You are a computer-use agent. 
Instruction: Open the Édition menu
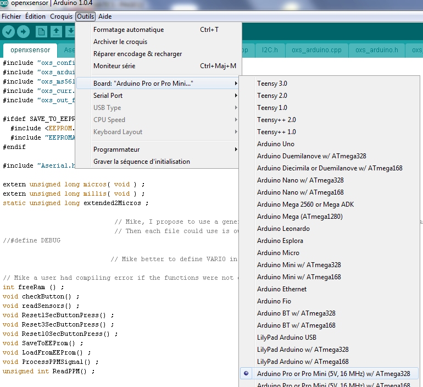[x=35, y=16]
